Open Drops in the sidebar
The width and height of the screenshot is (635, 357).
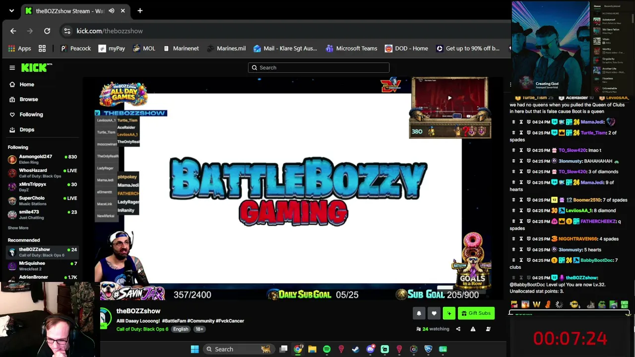coord(22,129)
